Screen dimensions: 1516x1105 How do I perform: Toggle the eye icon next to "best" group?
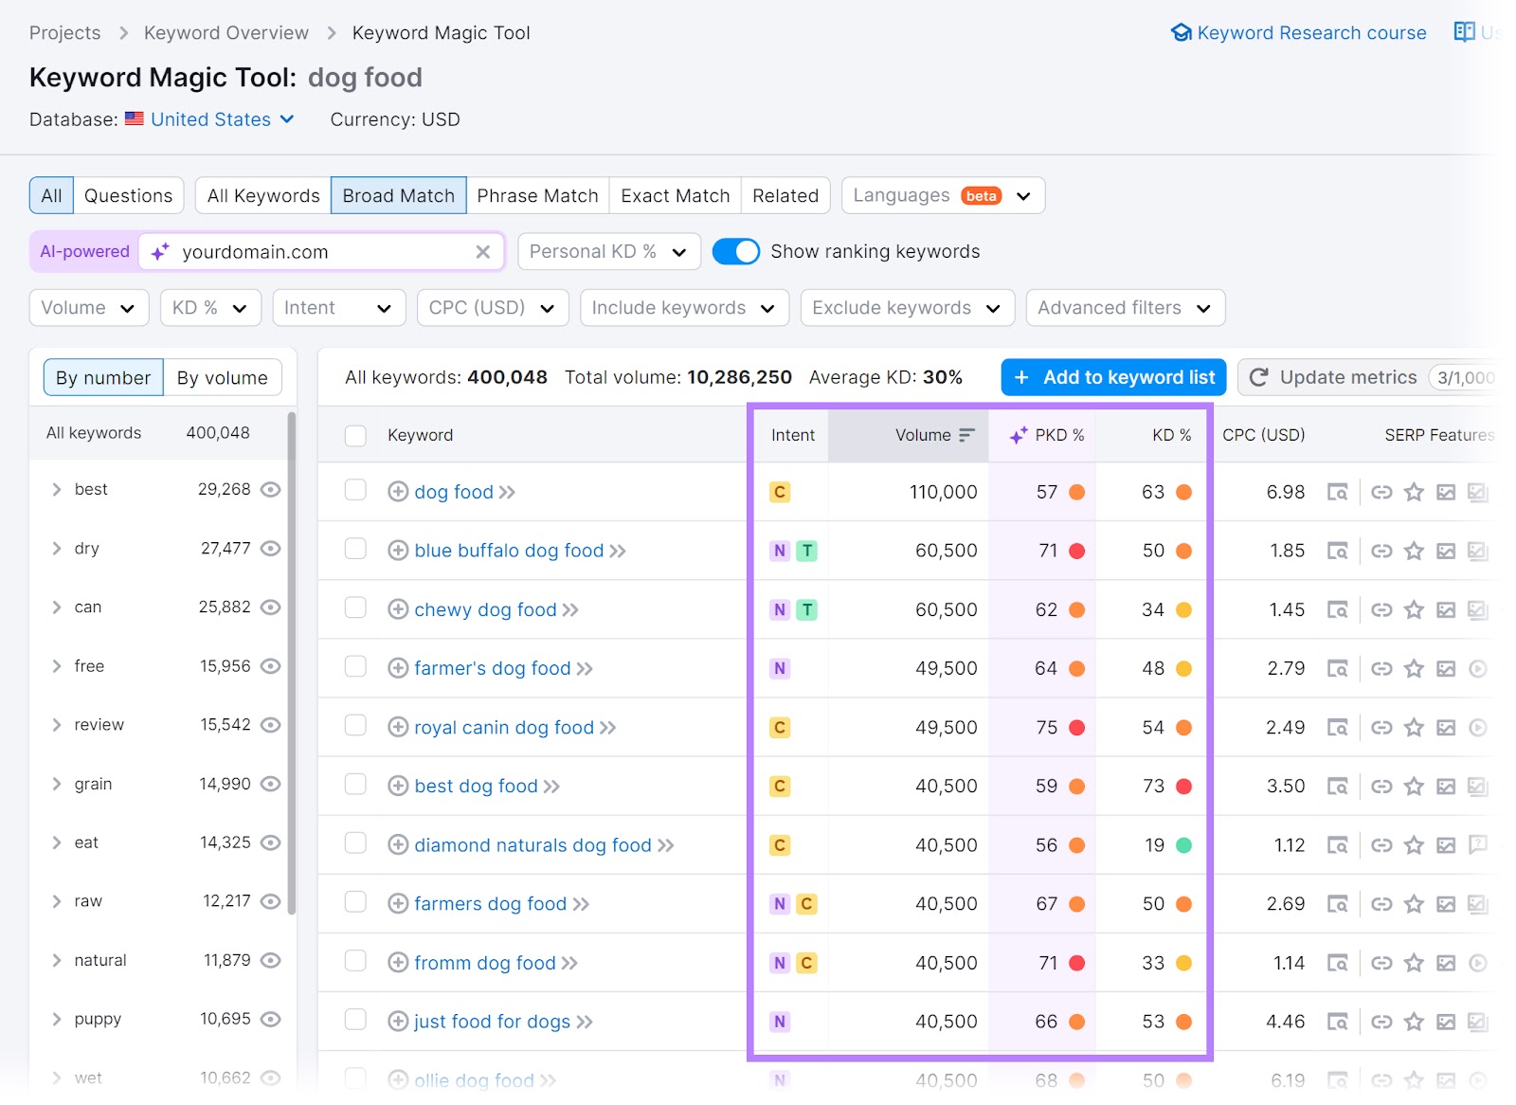[x=270, y=489]
